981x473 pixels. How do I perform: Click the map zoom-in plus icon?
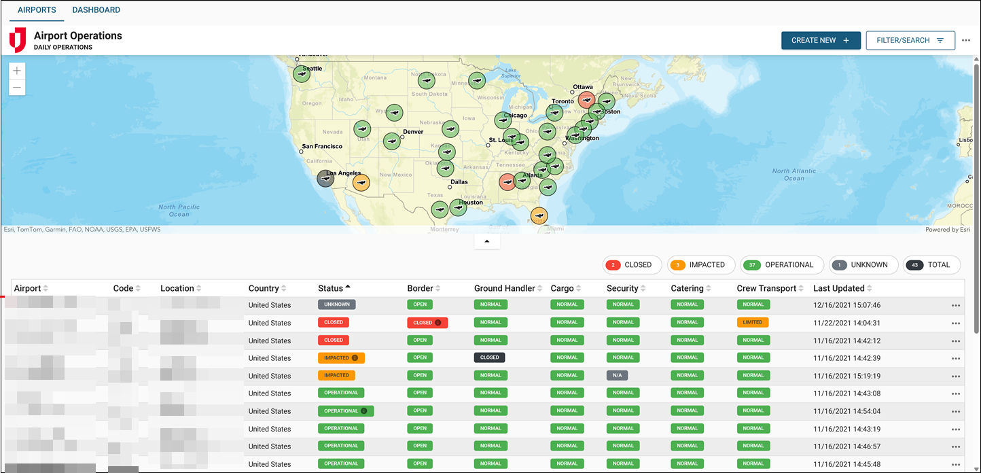pos(16,70)
